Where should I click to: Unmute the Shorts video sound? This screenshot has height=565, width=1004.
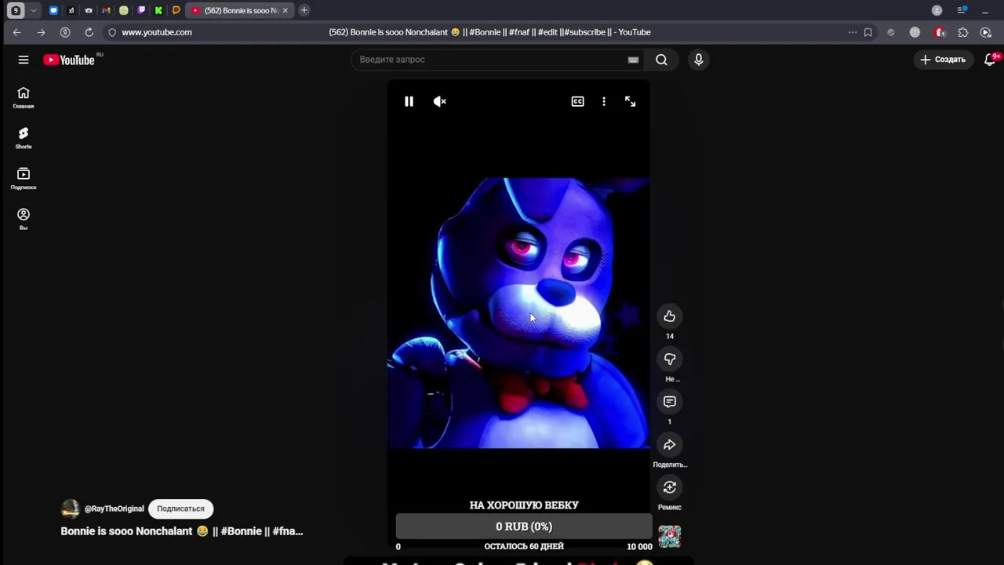(x=440, y=101)
